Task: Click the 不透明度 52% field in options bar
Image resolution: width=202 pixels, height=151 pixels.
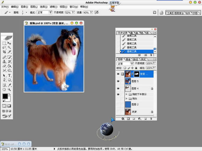Action: click(x=68, y=12)
